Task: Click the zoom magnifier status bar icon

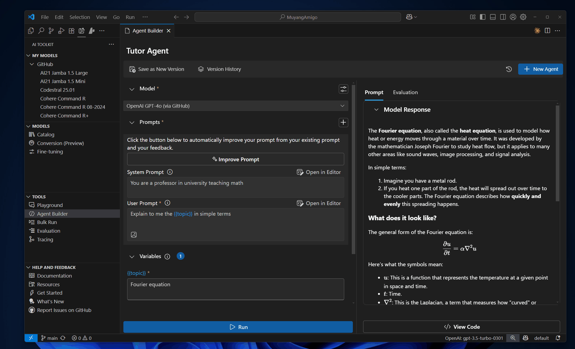Action: coord(513,338)
